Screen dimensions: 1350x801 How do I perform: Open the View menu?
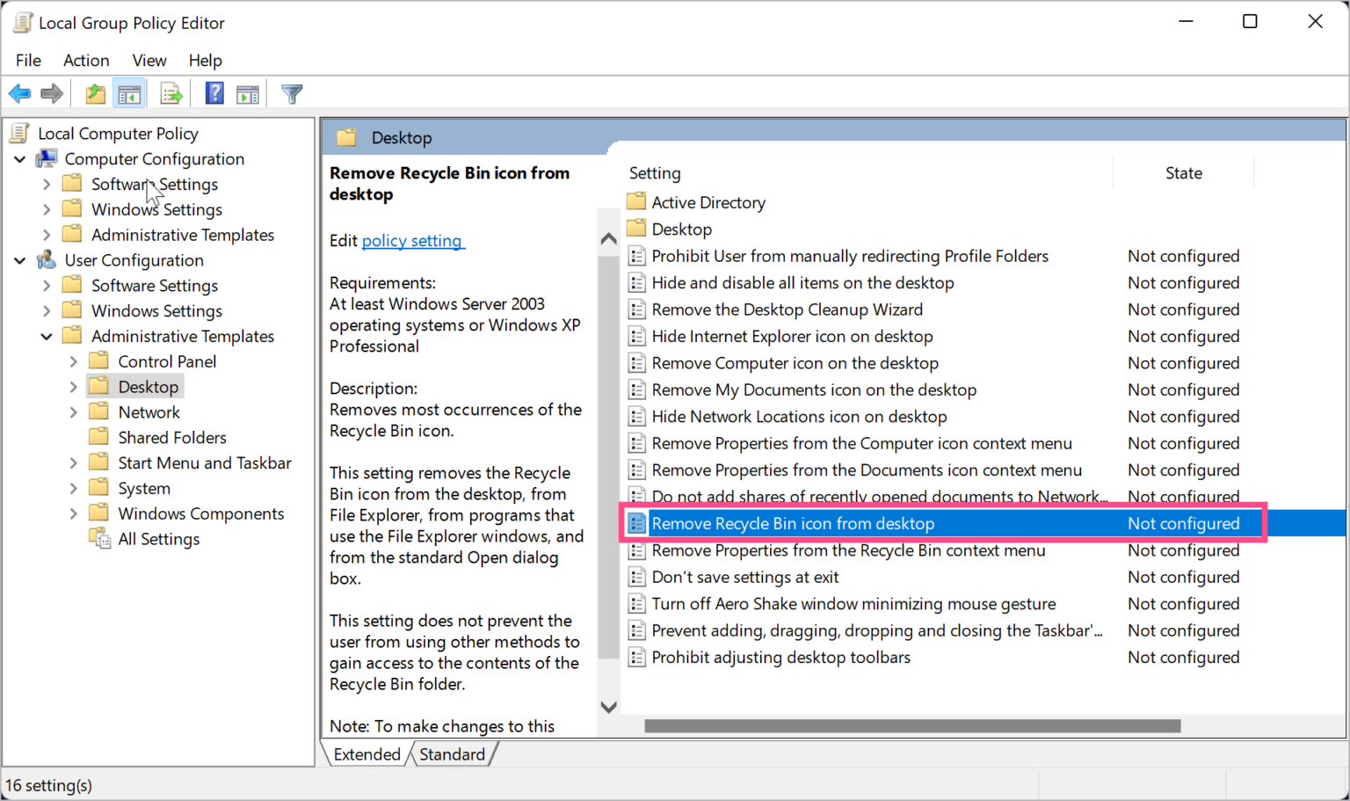(149, 60)
